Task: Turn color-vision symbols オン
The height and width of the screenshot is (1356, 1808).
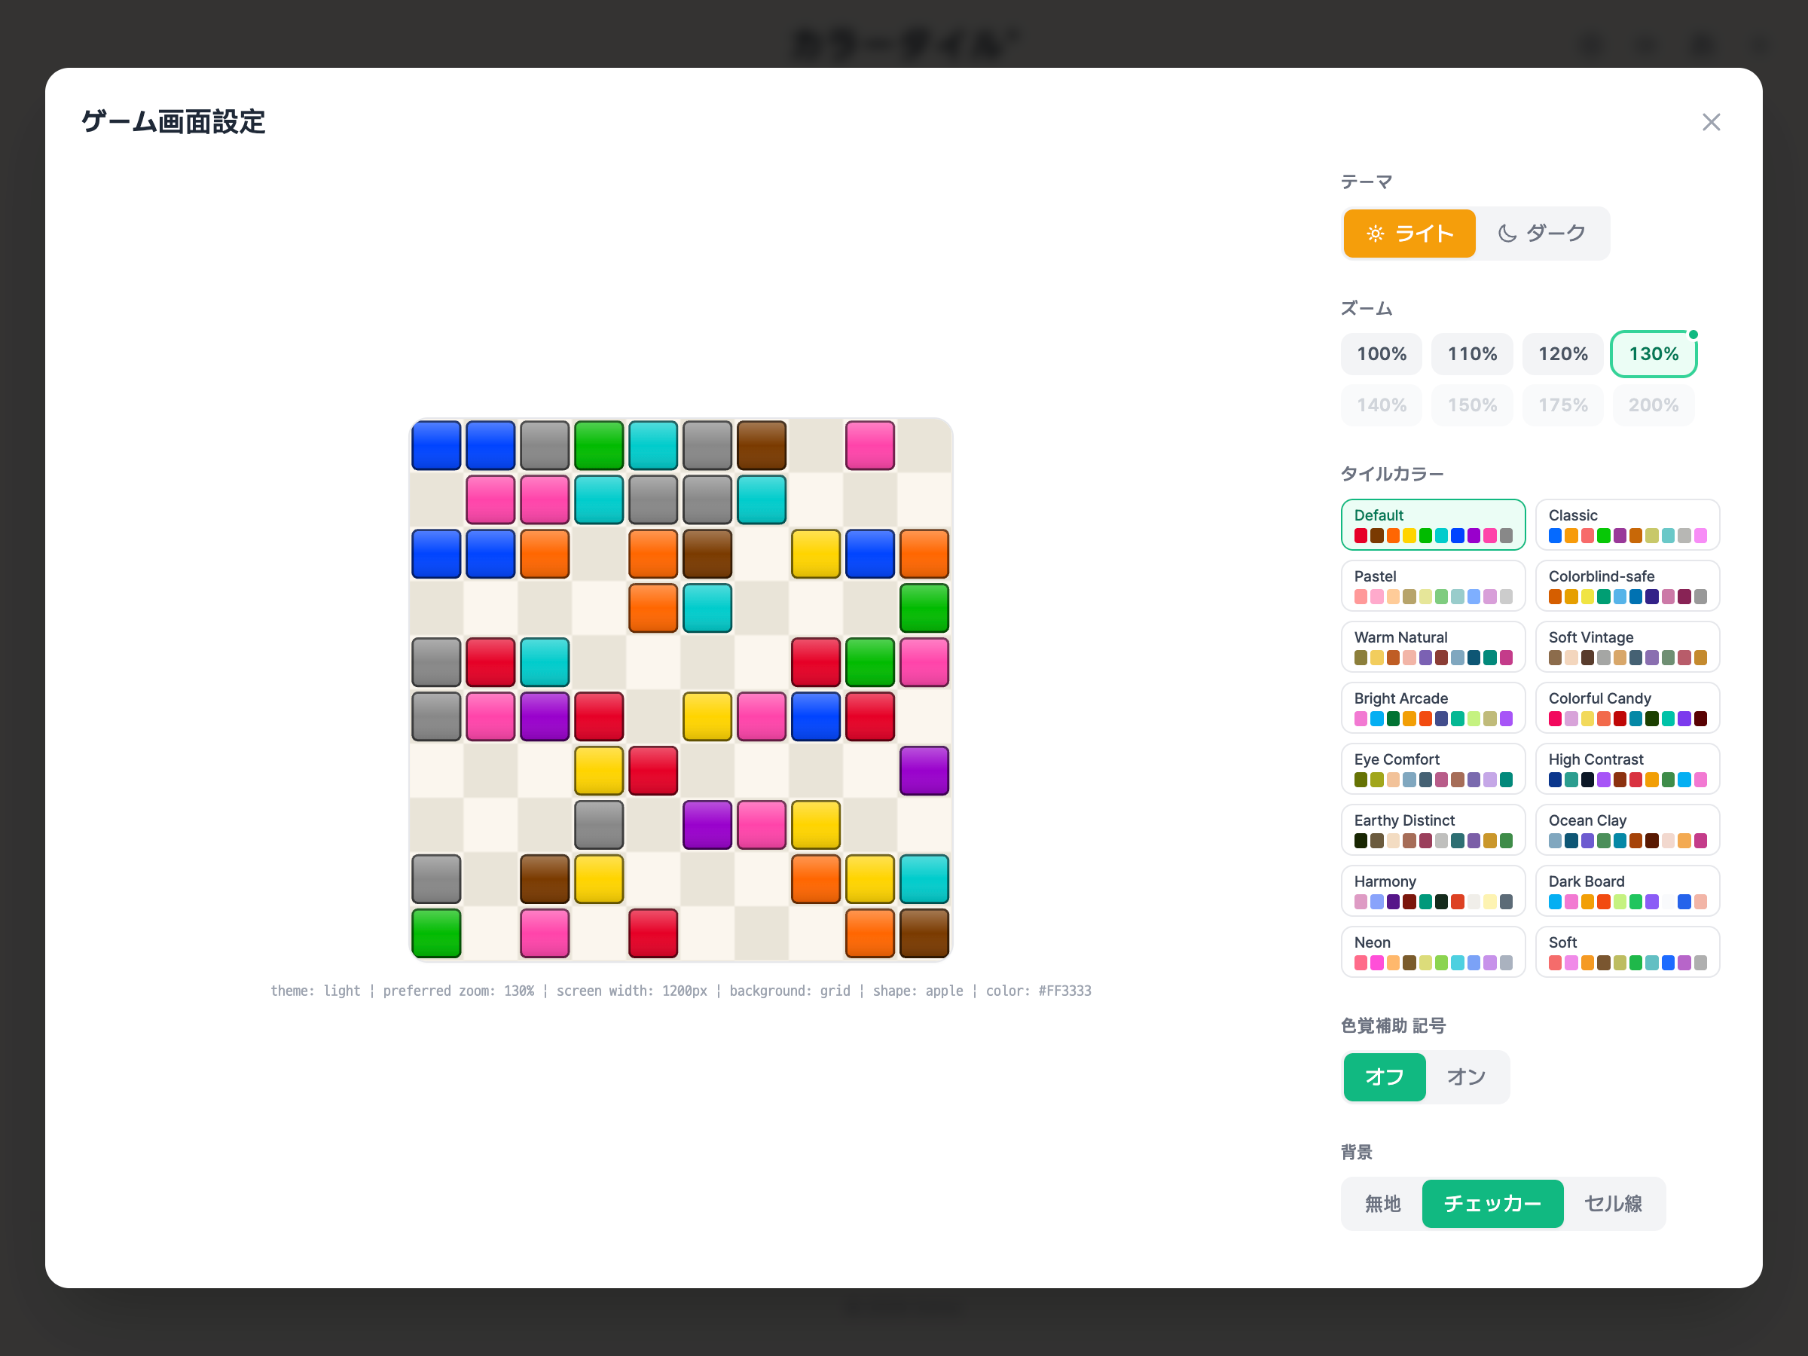Action: pyautogui.click(x=1466, y=1077)
